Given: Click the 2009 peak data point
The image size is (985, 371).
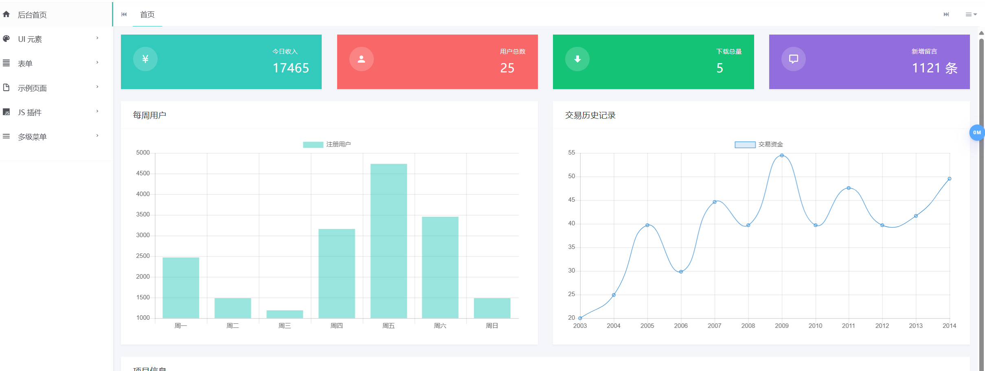Looking at the screenshot, I should [x=782, y=155].
